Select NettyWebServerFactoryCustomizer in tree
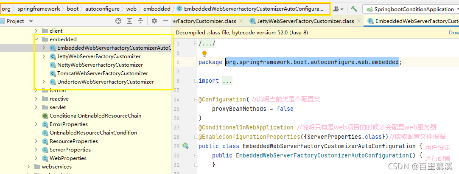 [100, 65]
